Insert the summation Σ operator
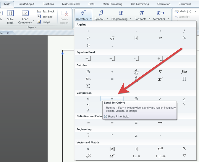This screenshot has width=199, height=162. tap(88, 86)
